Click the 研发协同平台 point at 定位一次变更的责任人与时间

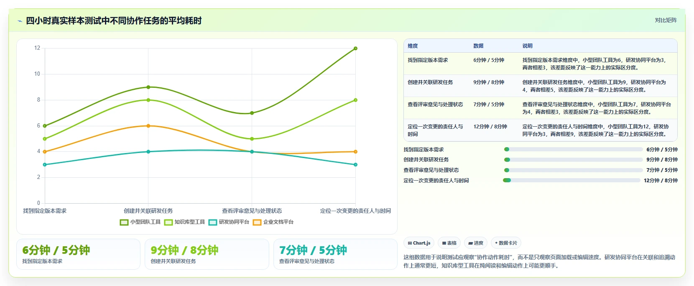[x=355, y=165]
